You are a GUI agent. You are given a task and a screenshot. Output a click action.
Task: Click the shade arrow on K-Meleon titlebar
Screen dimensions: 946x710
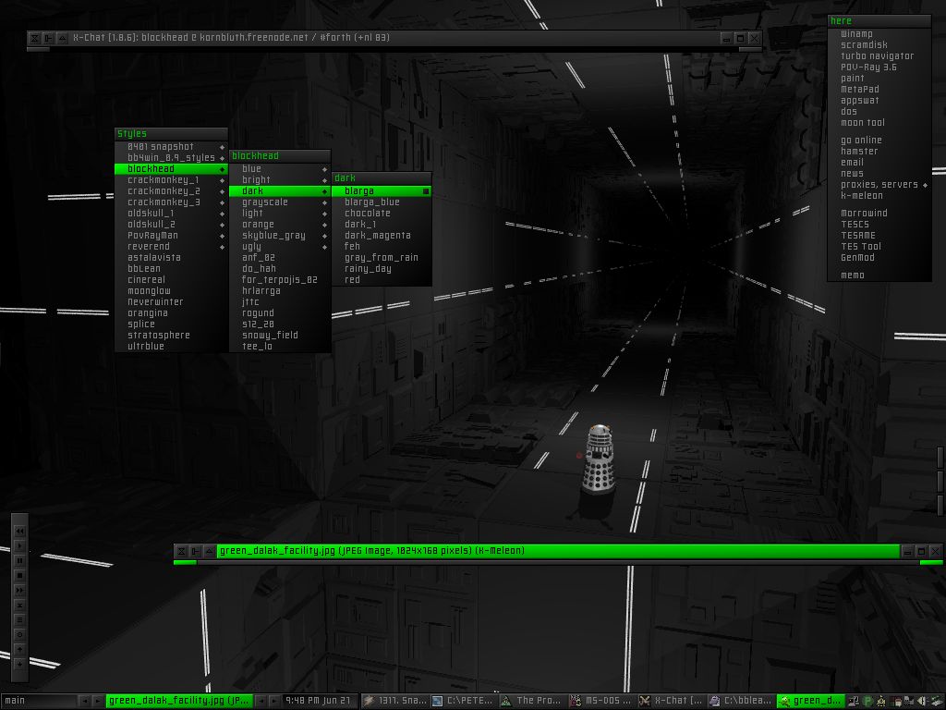pos(210,551)
